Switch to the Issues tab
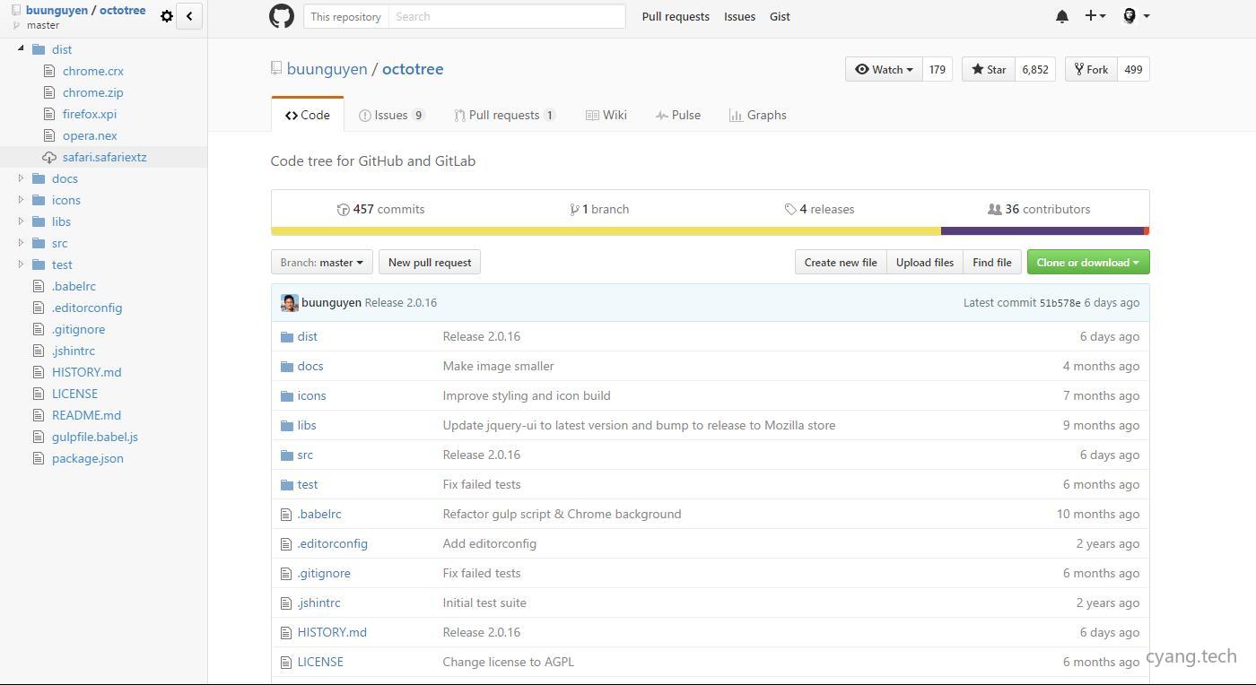 [x=391, y=116]
